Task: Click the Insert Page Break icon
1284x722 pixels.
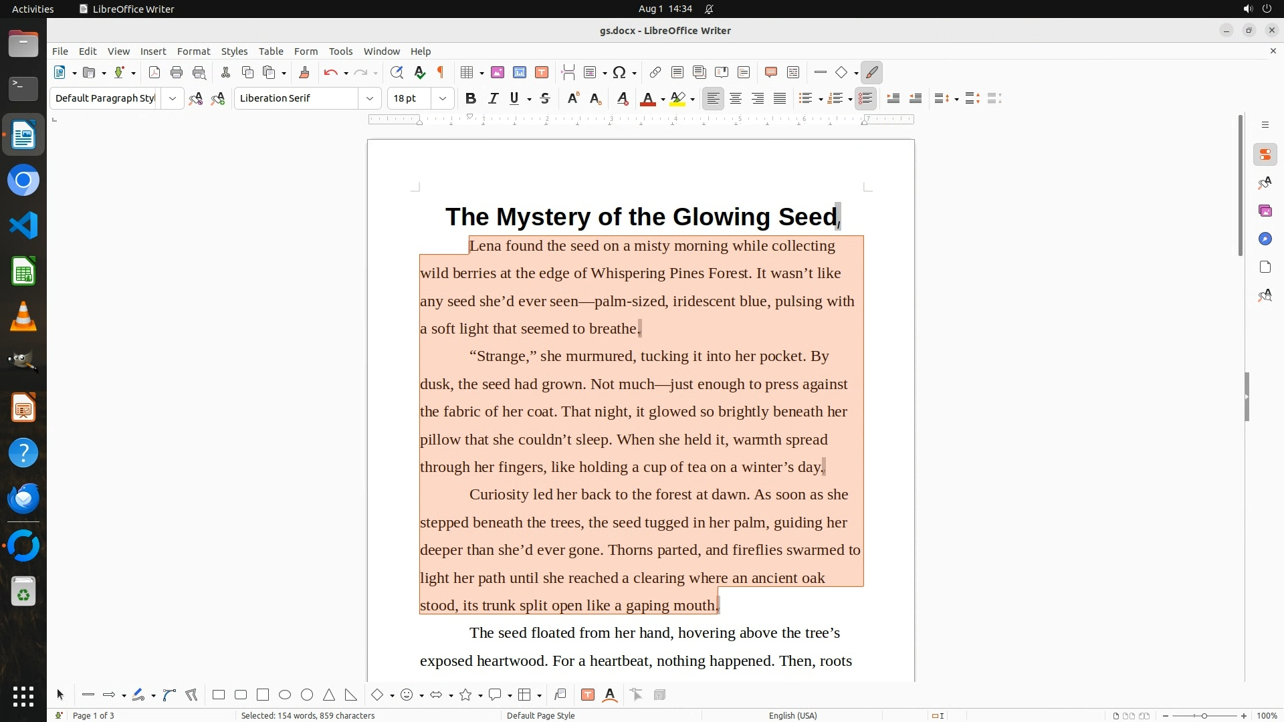Action: pyautogui.click(x=568, y=73)
